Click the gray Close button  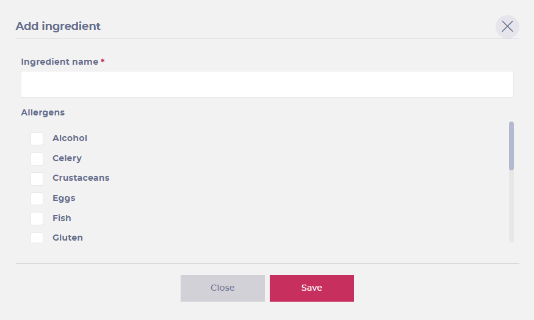coord(222,288)
